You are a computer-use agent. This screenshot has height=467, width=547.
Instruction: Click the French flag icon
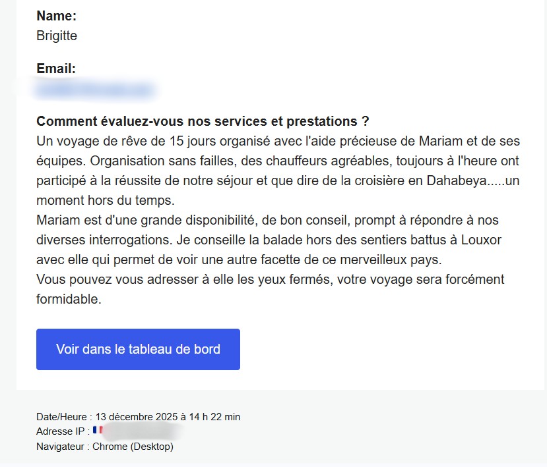98,431
